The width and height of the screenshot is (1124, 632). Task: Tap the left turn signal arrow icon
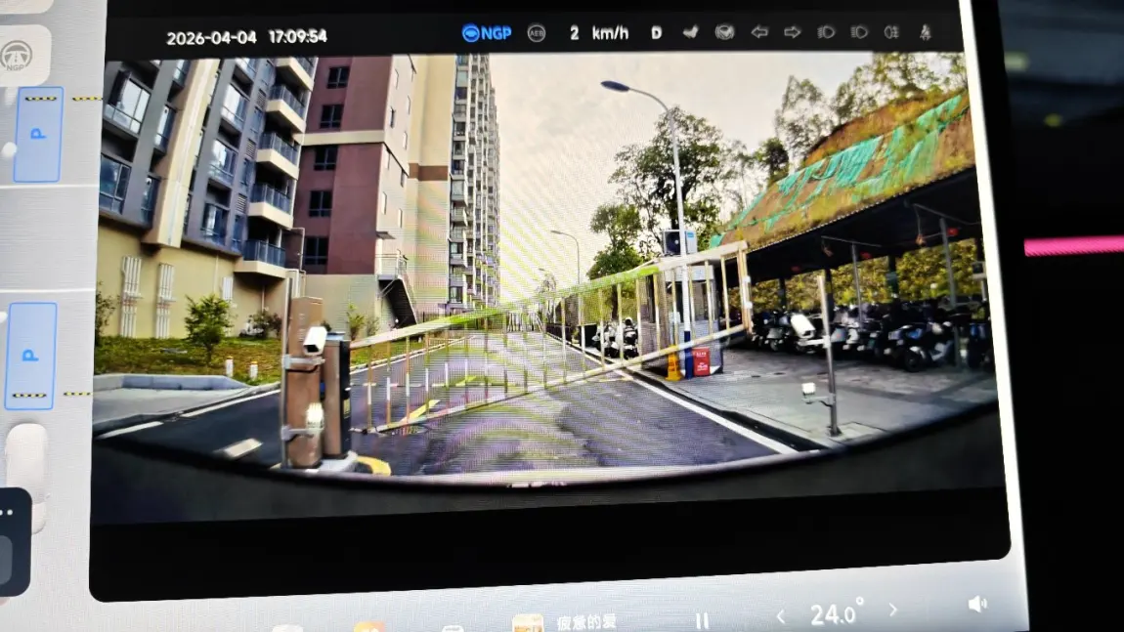tap(759, 32)
